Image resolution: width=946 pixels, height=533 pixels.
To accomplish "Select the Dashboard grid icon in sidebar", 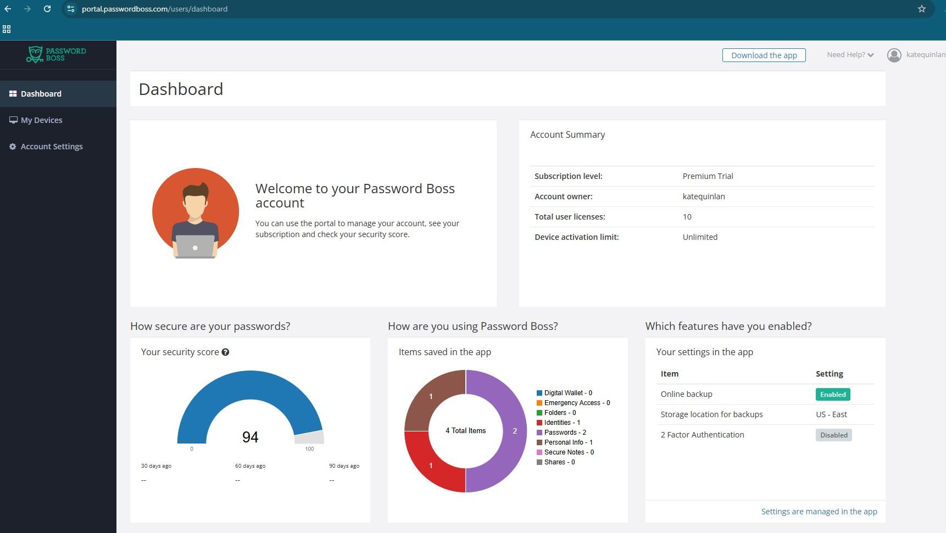I will pos(13,93).
